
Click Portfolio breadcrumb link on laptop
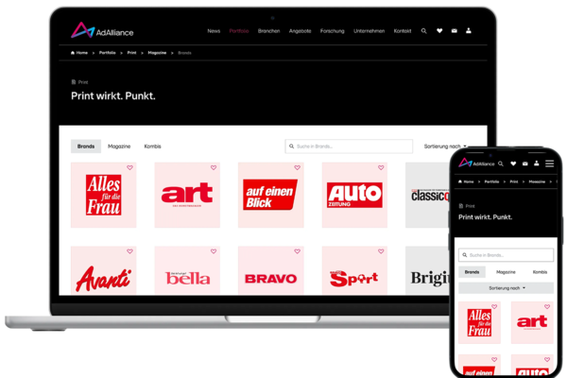(x=108, y=53)
